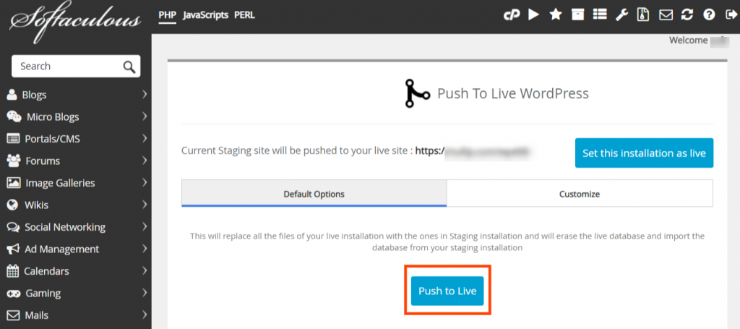The width and height of the screenshot is (740, 329).
Task: Select the Default Options tab
Action: (314, 194)
